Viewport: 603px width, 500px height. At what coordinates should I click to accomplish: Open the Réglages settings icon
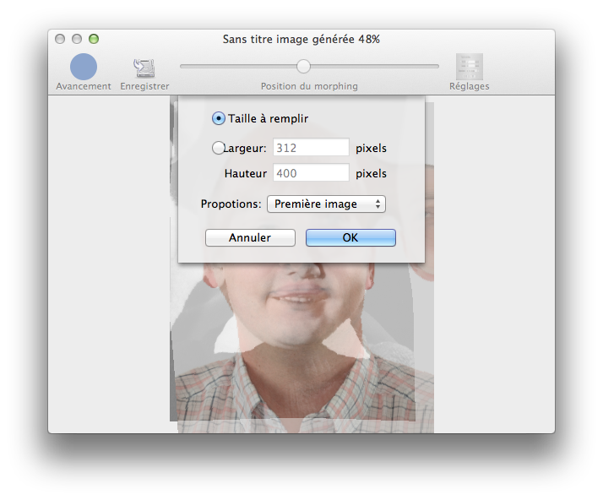pyautogui.click(x=469, y=67)
